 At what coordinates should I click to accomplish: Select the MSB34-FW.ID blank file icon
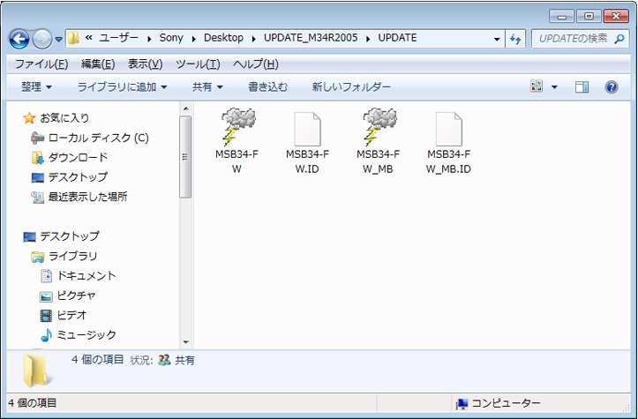307,129
